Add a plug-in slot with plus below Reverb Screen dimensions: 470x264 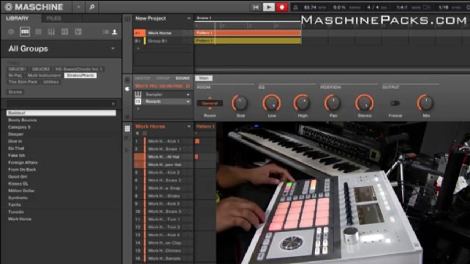pos(138,109)
